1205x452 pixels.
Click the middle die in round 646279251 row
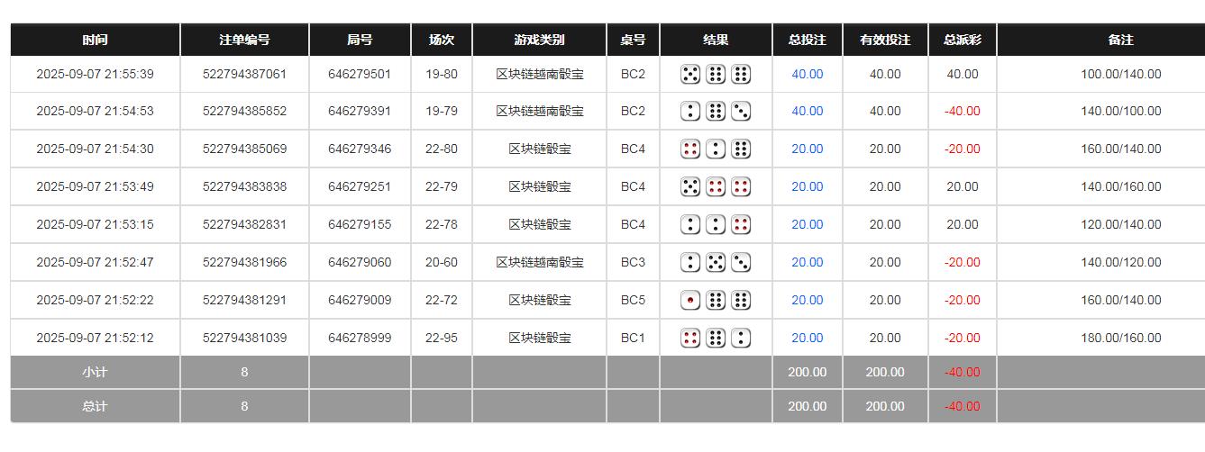[x=716, y=187]
